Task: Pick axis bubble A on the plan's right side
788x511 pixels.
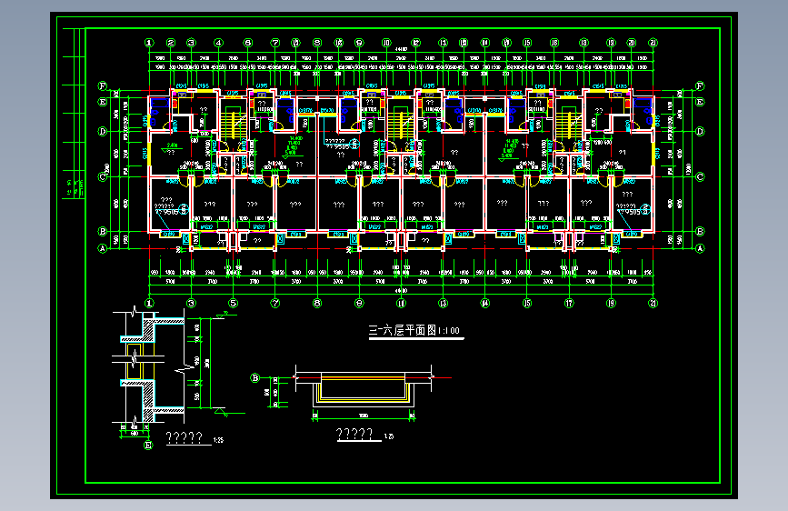Action: (x=700, y=248)
